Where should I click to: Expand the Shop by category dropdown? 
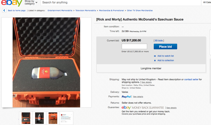pos(31,2)
